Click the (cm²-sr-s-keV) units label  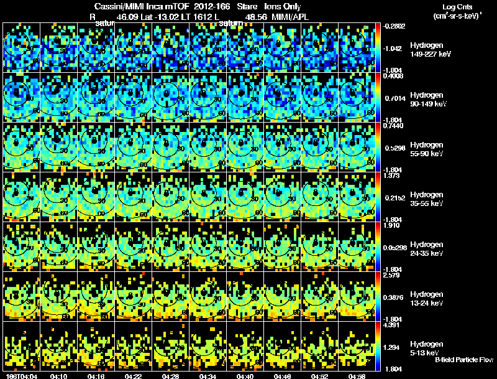coord(457,16)
